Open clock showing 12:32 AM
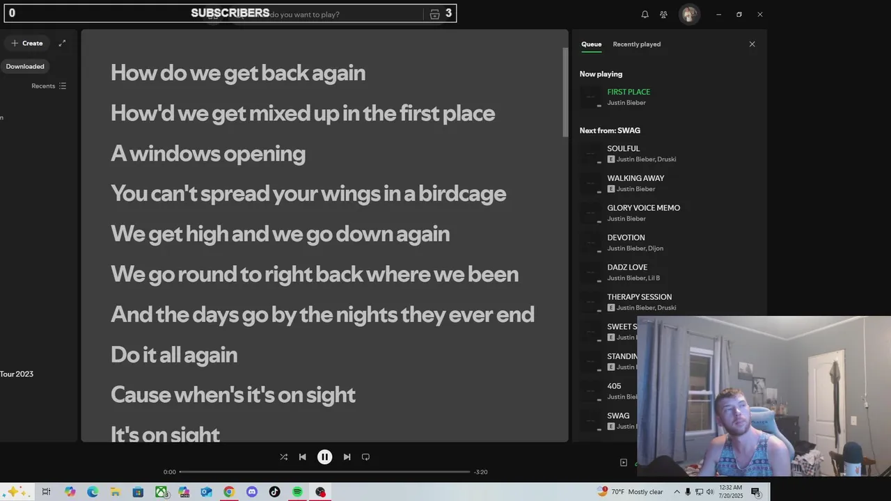 pos(731,492)
